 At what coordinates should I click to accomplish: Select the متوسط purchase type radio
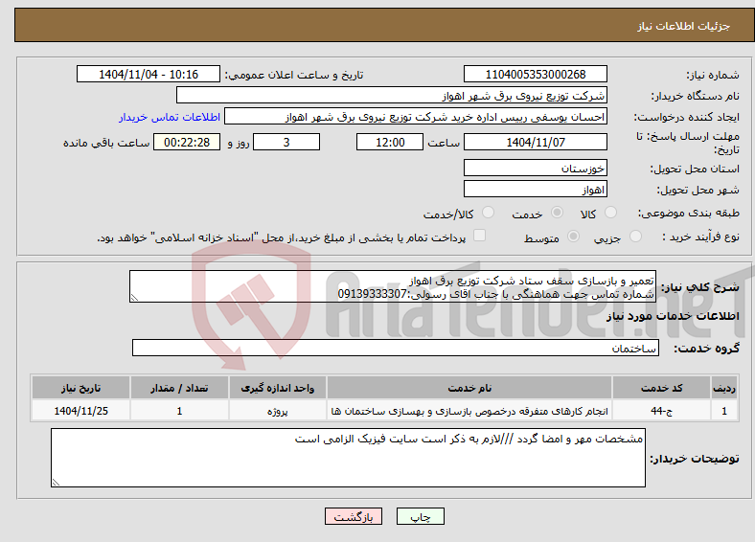(573, 236)
